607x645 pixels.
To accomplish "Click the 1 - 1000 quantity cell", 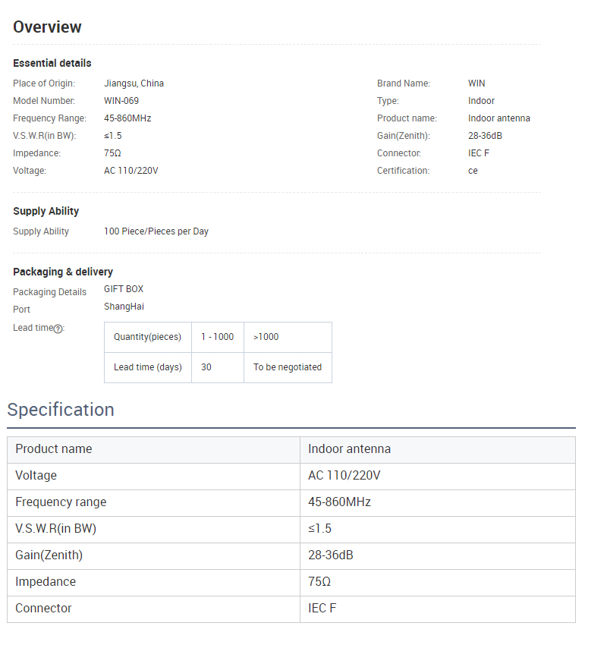I will pos(217,337).
